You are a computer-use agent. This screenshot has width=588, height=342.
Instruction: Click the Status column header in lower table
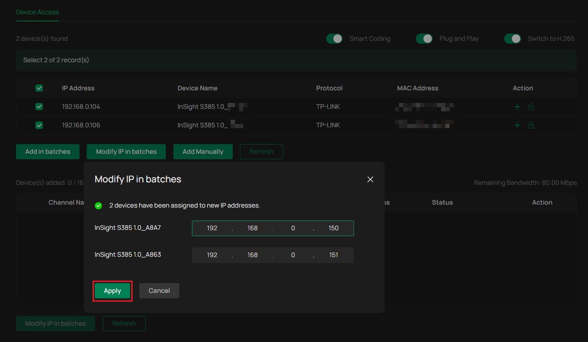click(x=442, y=203)
